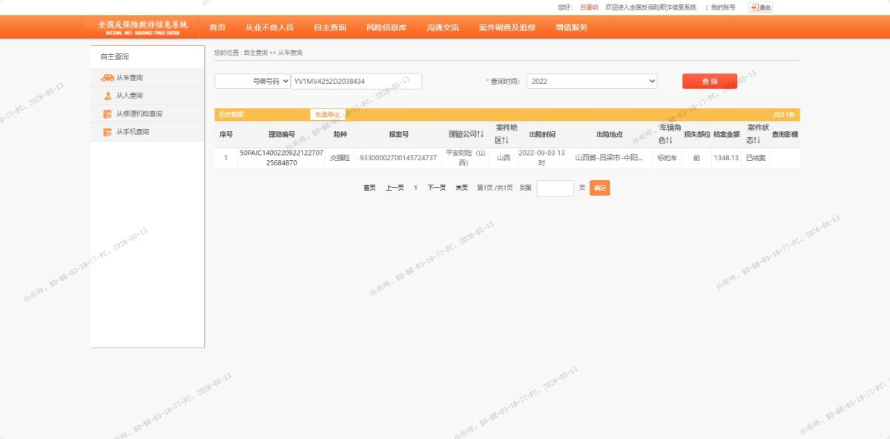Click the 历史赔案 panel title
This screenshot has width=890, height=439.
(231, 115)
